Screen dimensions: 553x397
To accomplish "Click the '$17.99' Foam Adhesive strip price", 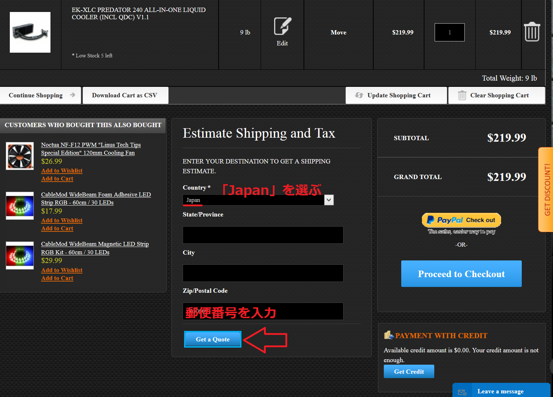I will pyautogui.click(x=52, y=211).
